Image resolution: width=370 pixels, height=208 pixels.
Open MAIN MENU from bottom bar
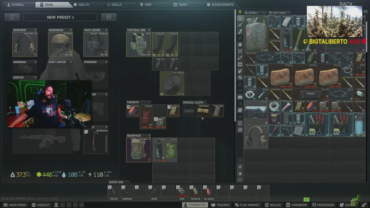[x=15, y=205]
